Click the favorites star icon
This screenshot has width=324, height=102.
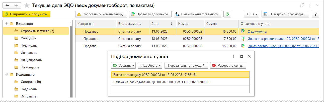coord(26,5)
